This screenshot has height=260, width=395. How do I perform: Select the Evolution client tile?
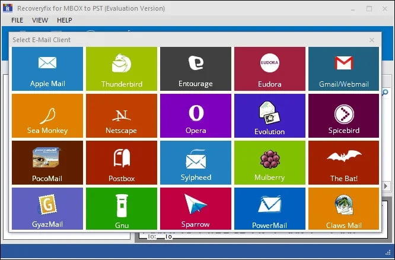[x=269, y=116]
